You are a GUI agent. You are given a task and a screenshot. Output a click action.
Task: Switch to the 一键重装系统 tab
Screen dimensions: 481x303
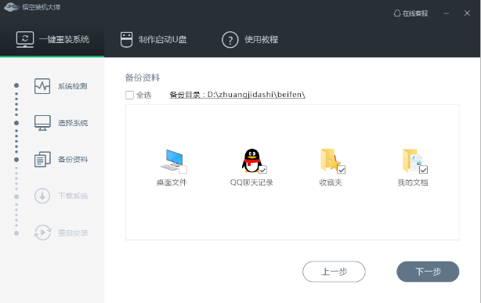tap(52, 40)
